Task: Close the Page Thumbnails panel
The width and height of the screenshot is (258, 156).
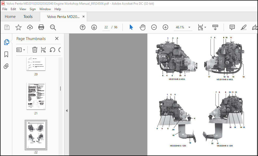Action: tap(57, 38)
